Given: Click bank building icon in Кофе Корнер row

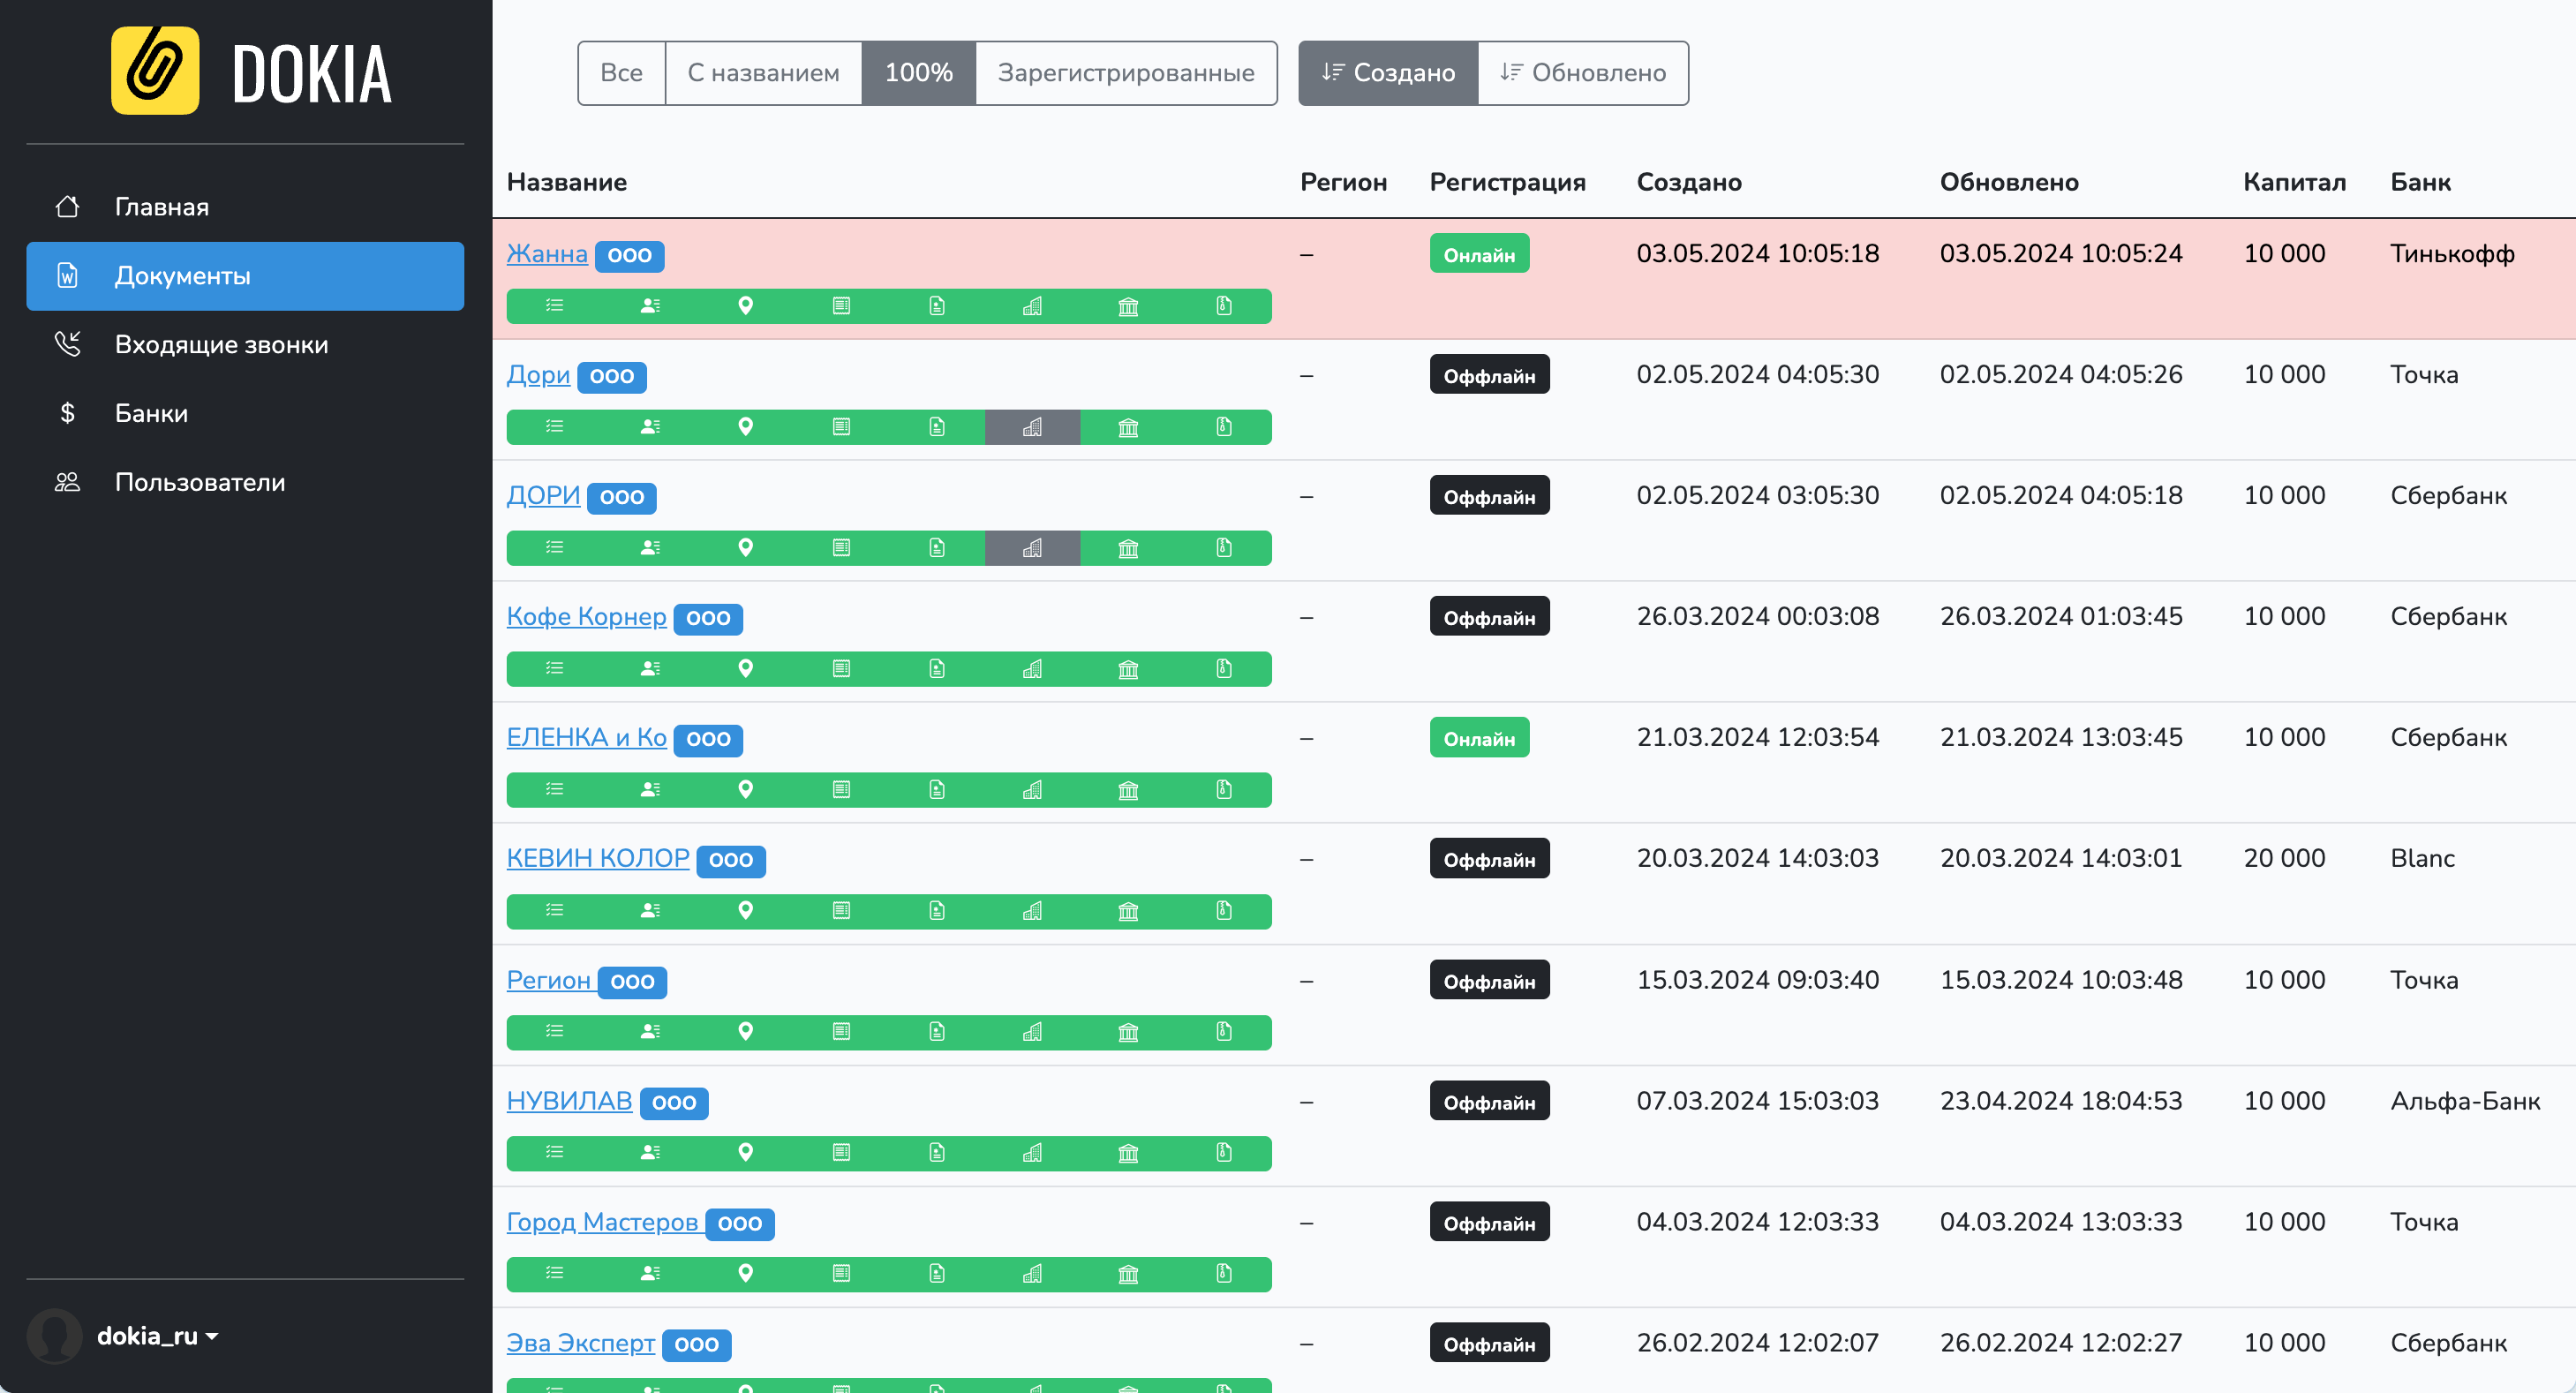Looking at the screenshot, I should pyautogui.click(x=1128, y=669).
